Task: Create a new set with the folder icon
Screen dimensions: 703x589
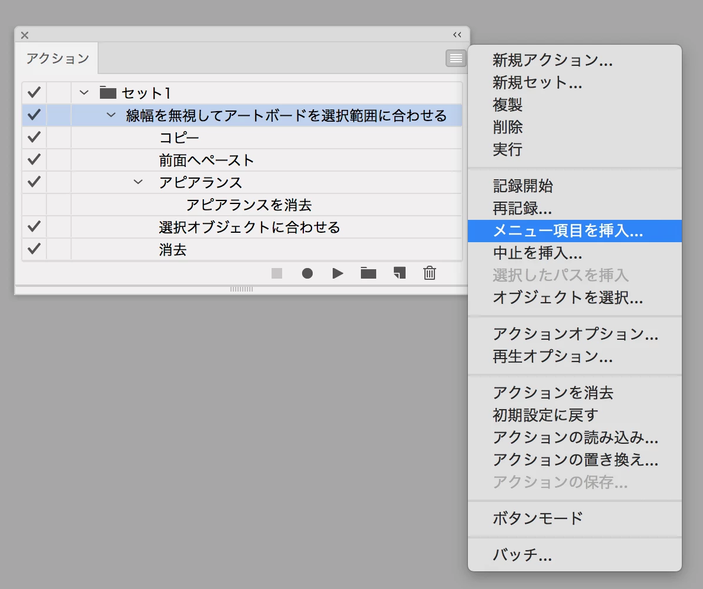Action: [x=368, y=273]
